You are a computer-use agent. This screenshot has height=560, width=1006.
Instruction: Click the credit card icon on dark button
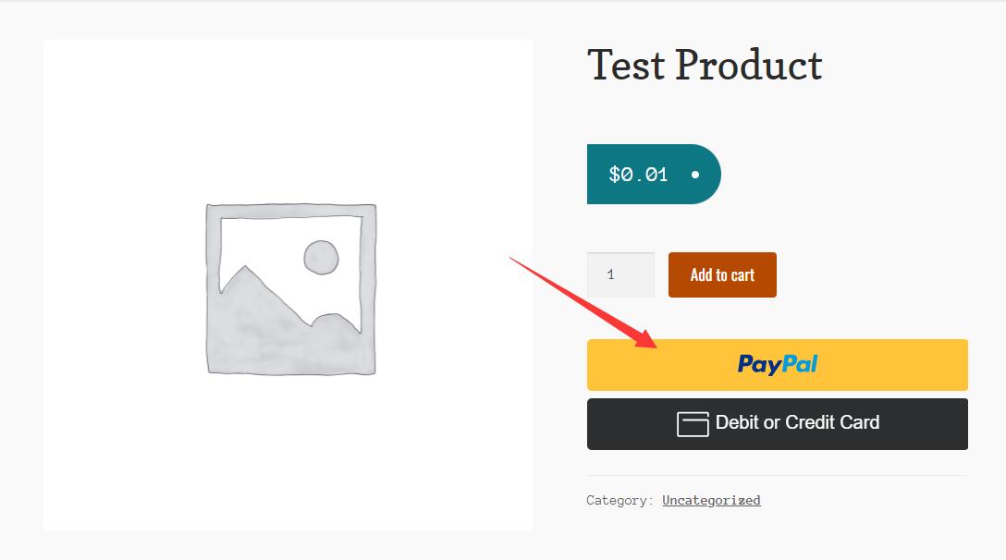tap(693, 424)
